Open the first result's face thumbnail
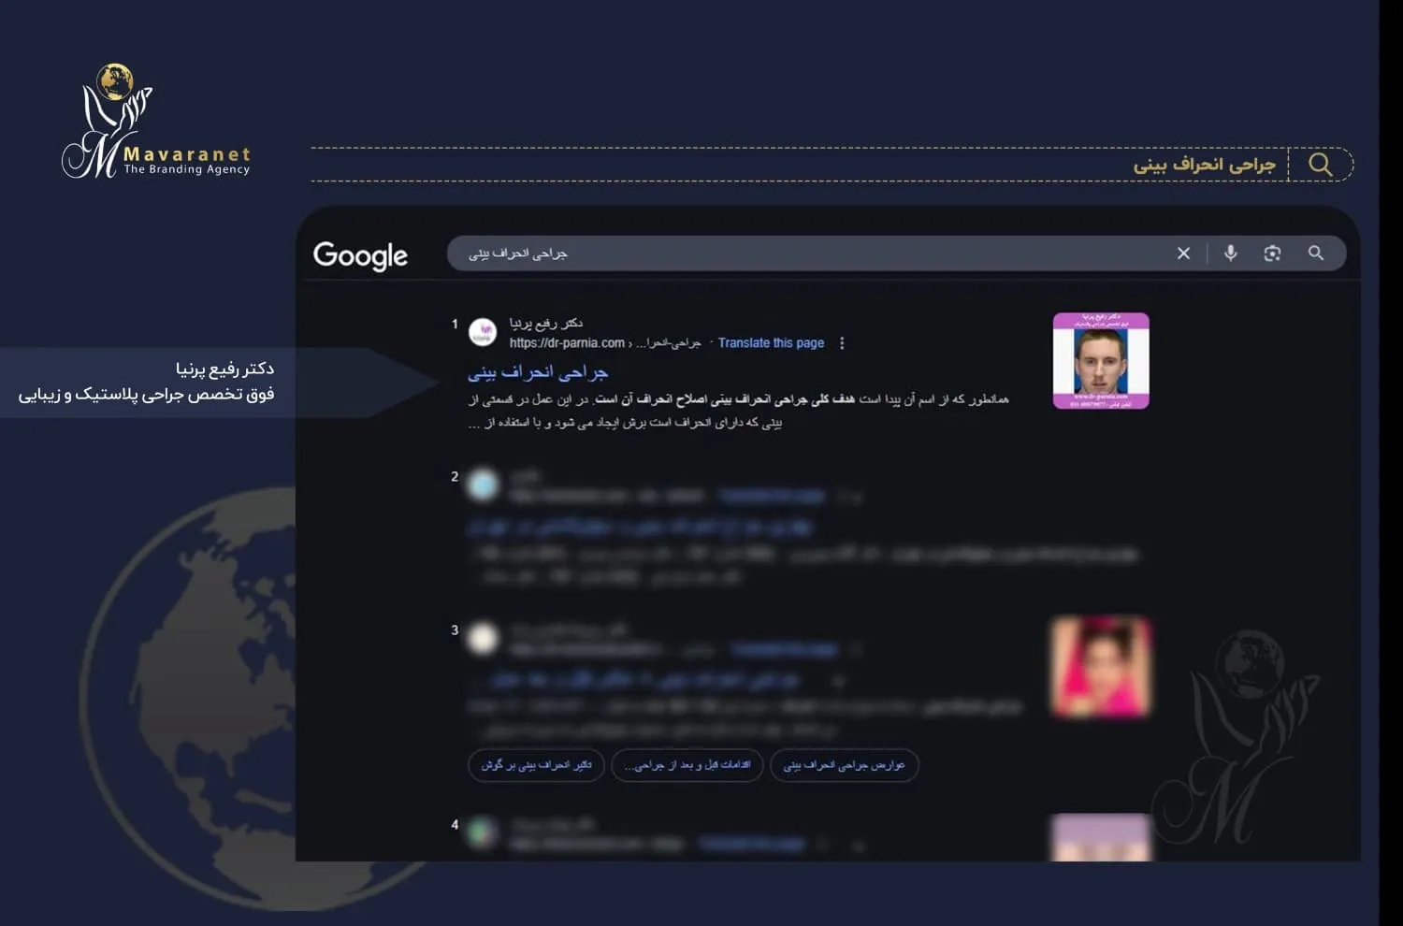Image resolution: width=1403 pixels, height=926 pixels. (1101, 361)
